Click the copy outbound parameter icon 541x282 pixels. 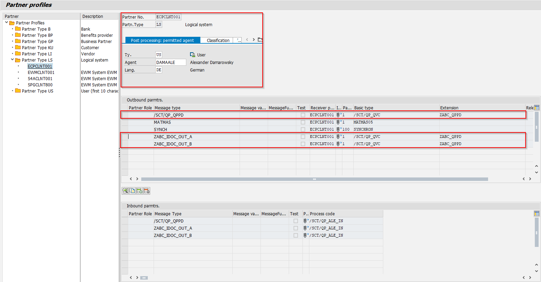[132, 191]
